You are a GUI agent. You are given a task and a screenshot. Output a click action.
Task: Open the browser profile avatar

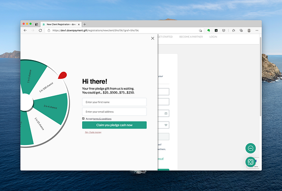(x=249, y=31)
